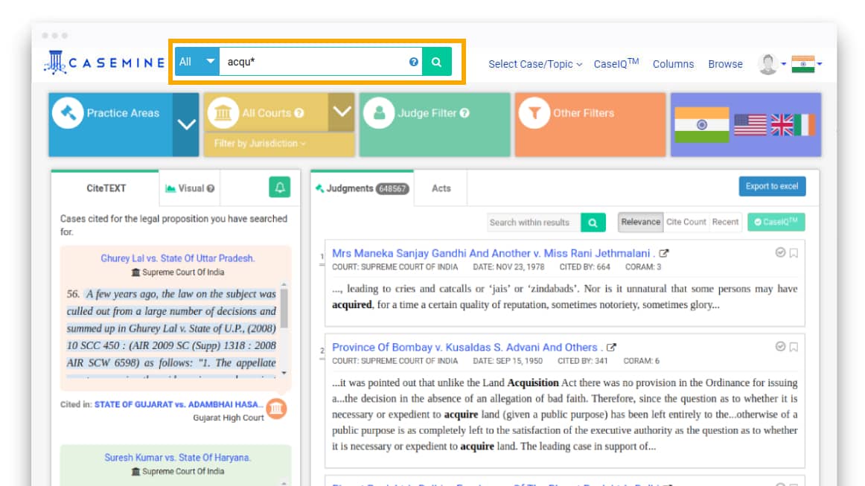Click the Search within results field
This screenshot has height=486, width=865.
(531, 222)
